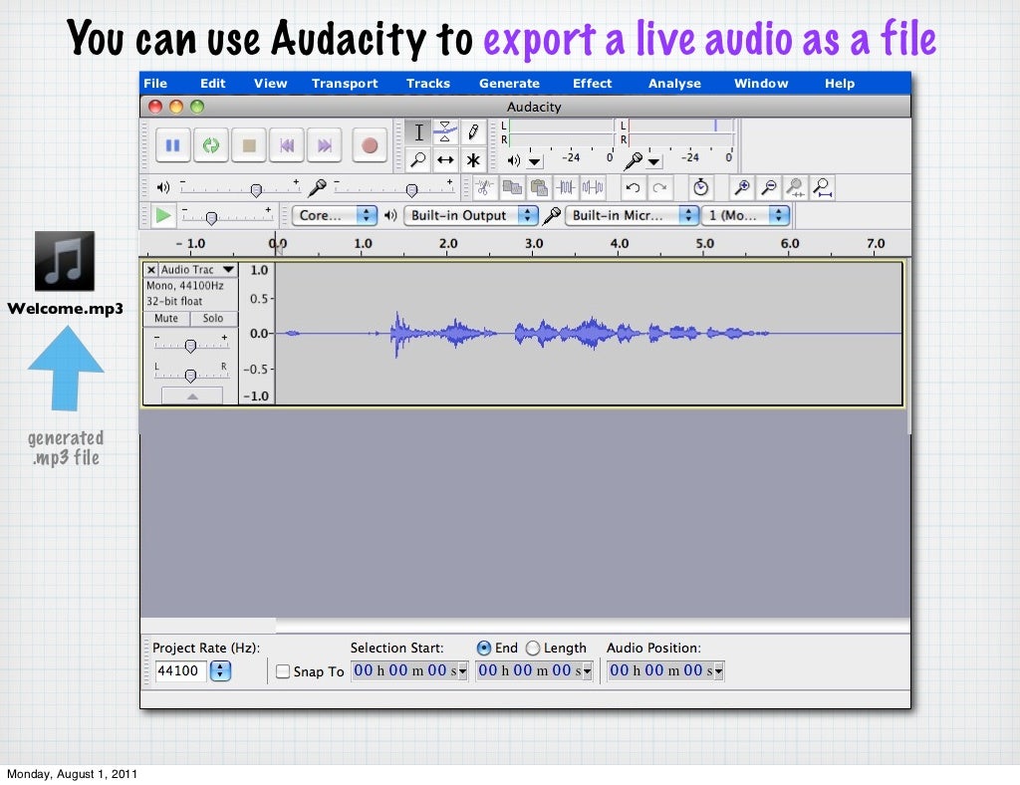
Task: Open the Tracks menu
Action: click(x=428, y=84)
